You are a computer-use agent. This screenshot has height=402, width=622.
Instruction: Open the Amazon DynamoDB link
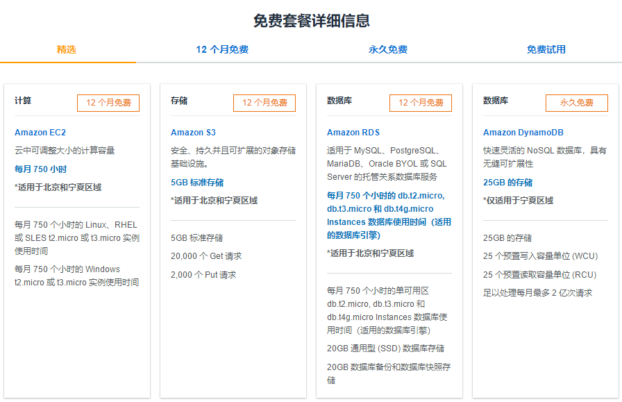[523, 133]
